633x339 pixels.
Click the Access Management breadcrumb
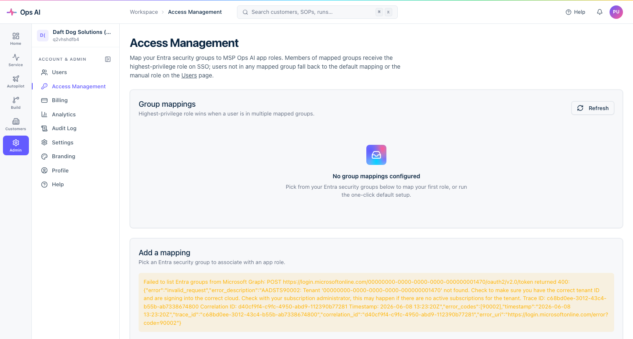click(195, 12)
